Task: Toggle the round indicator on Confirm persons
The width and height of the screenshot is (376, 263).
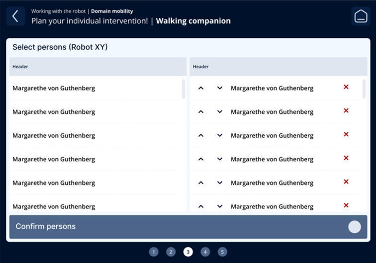Action: click(355, 227)
